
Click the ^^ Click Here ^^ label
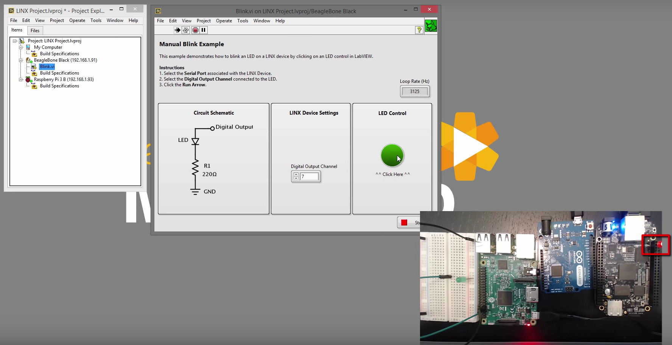click(x=392, y=174)
